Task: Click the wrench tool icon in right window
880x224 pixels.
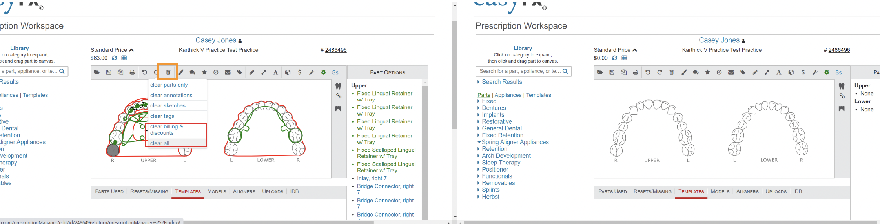Action: tap(815, 72)
